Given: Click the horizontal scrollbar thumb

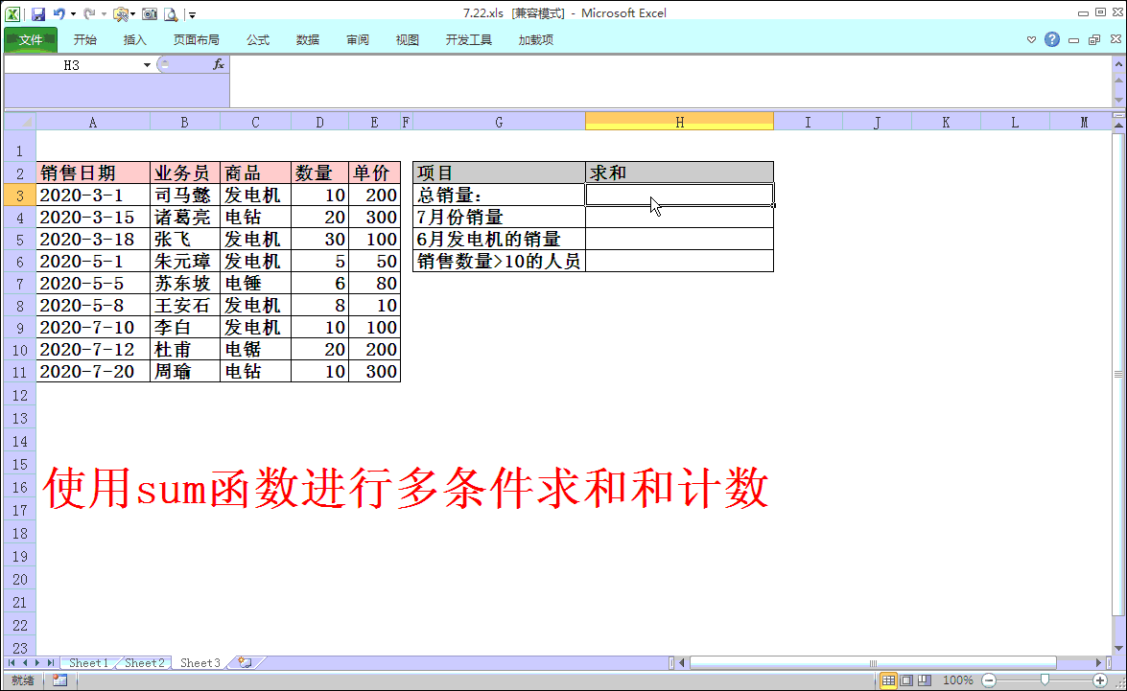Looking at the screenshot, I should [873, 663].
